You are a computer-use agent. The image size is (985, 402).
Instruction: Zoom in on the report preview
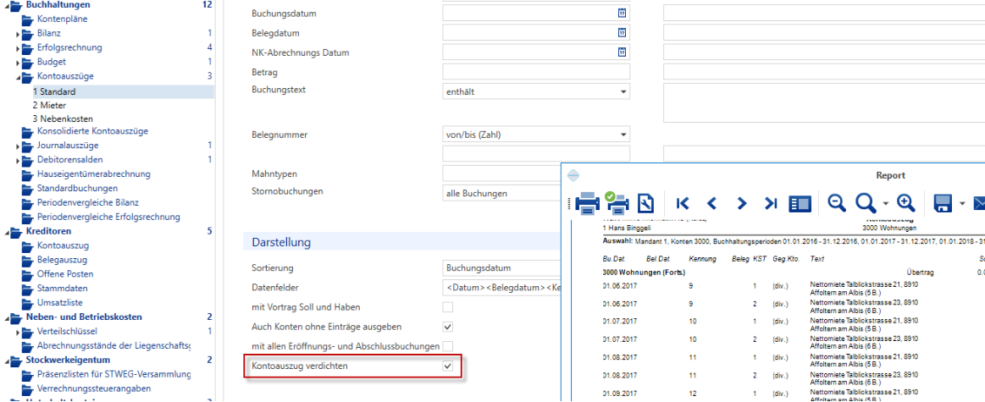pyautogui.click(x=905, y=202)
